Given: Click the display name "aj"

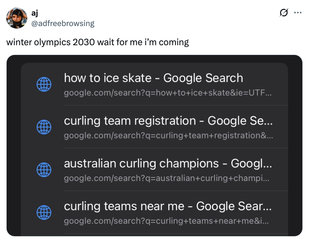Looking at the screenshot, I should tap(34, 14).
